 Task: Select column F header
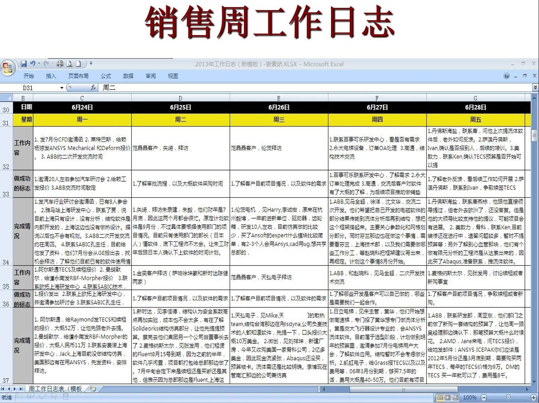pos(377,98)
